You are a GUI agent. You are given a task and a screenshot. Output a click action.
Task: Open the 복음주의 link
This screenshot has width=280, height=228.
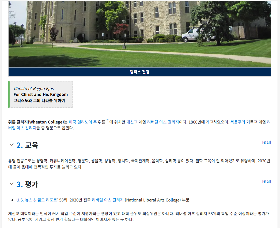click(238, 122)
